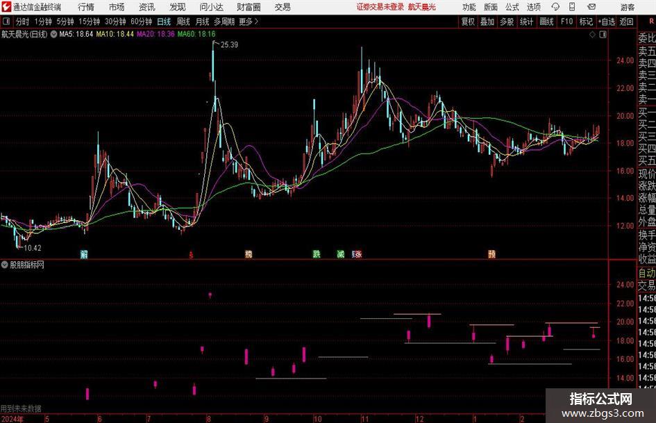This screenshot has height=423, width=656.
Task: Click the 通达信 app logo icon
Action: coord(6,7)
